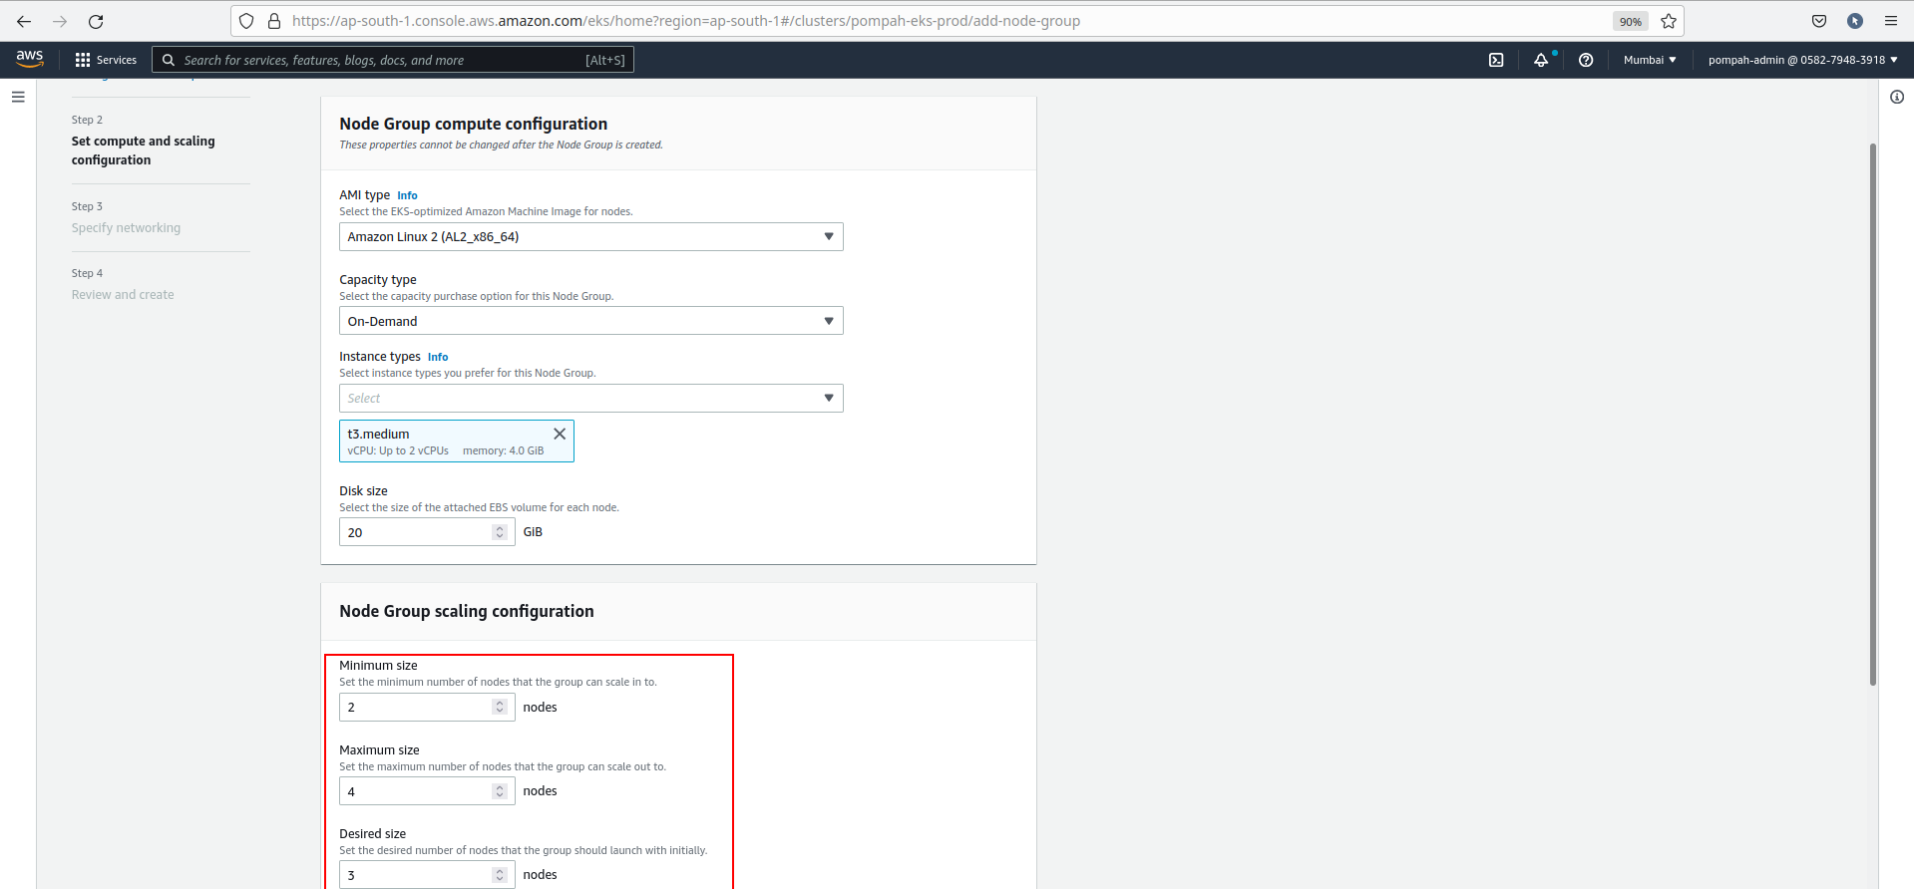Open the AMI type dropdown

tap(590, 237)
